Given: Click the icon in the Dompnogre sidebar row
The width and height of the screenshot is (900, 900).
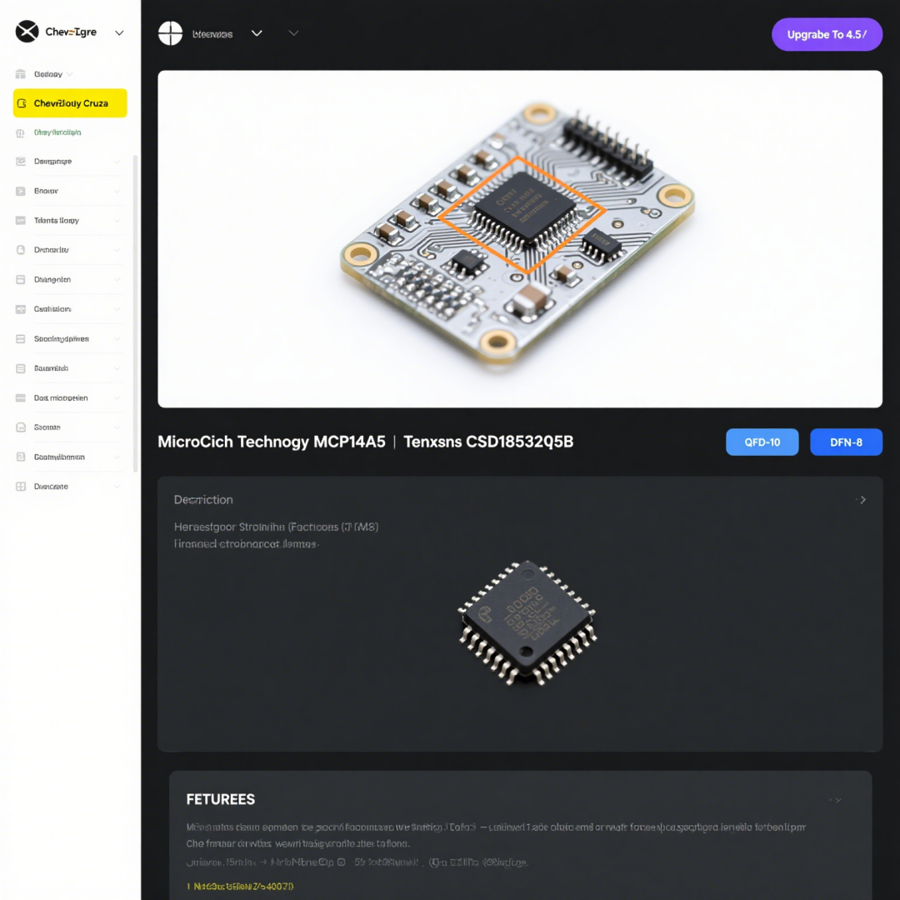Looking at the screenshot, I should [21, 162].
